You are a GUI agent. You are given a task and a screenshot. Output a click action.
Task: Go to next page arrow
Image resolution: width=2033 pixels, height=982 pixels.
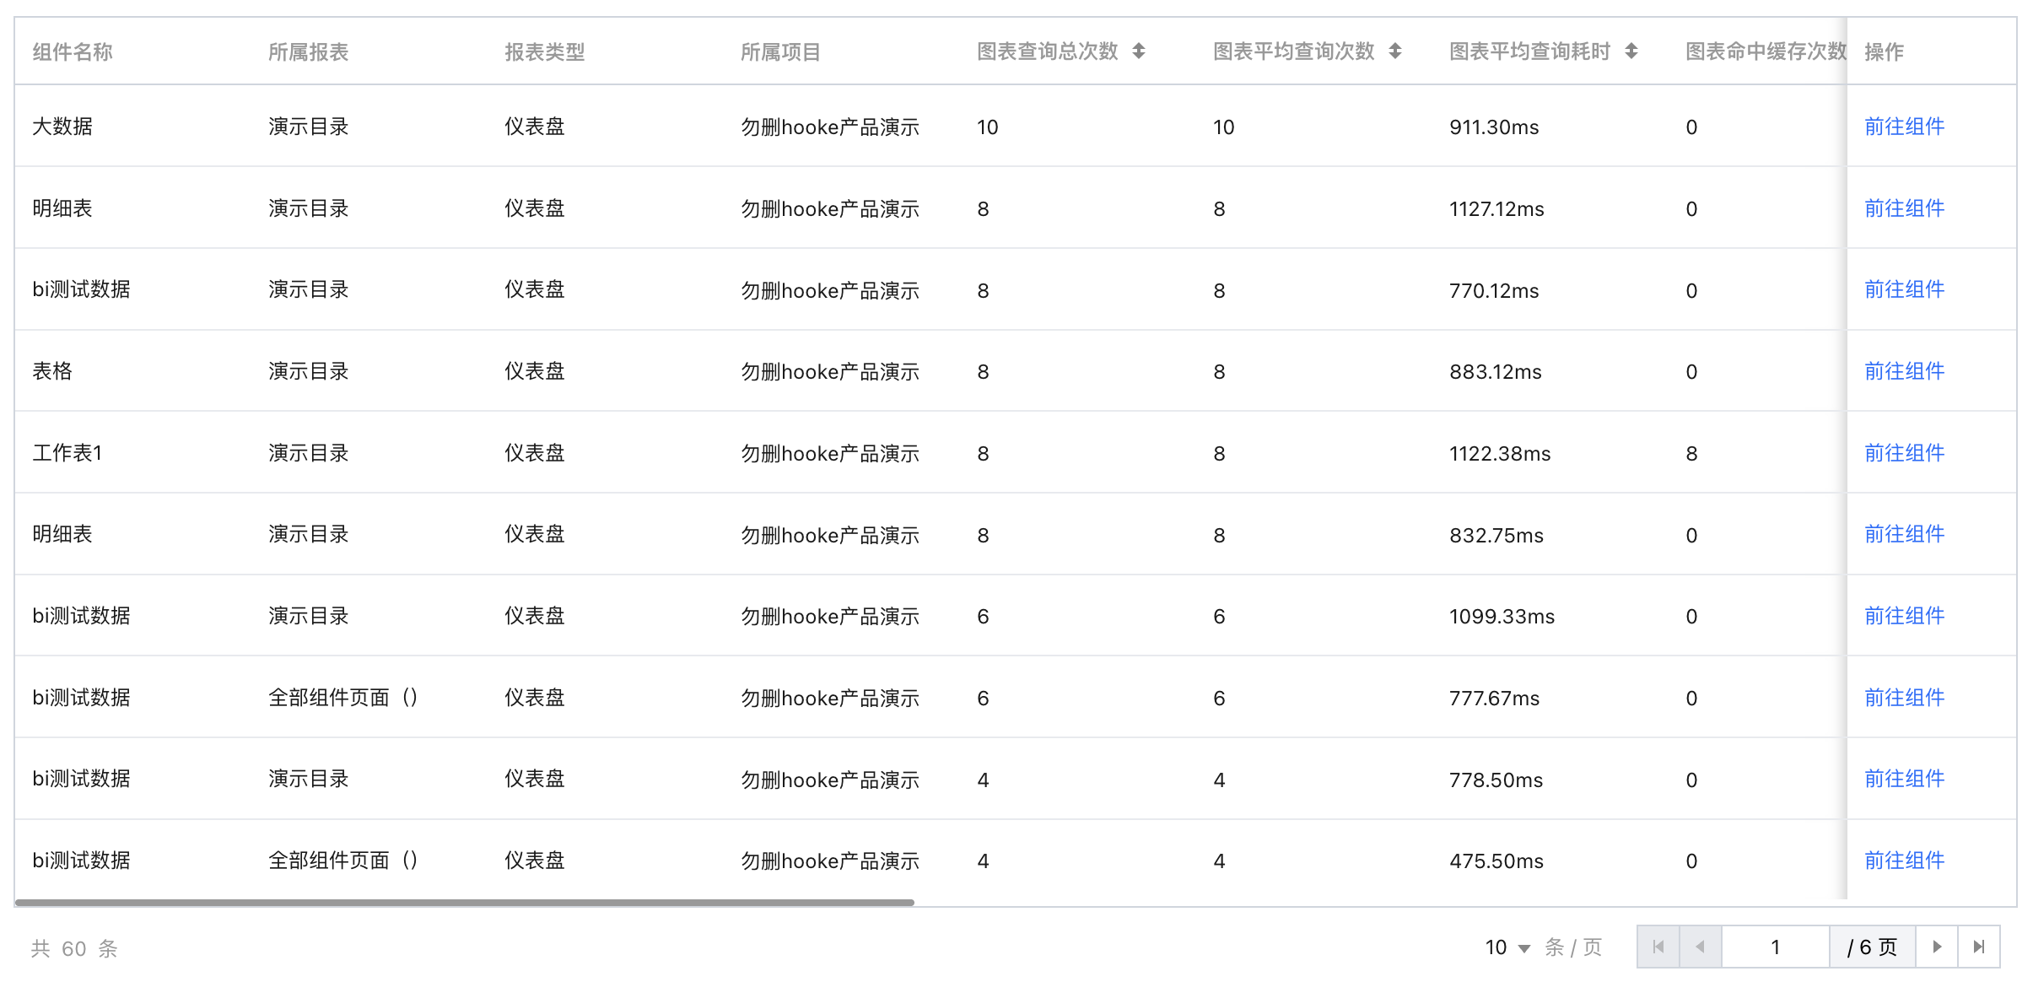(x=1937, y=947)
